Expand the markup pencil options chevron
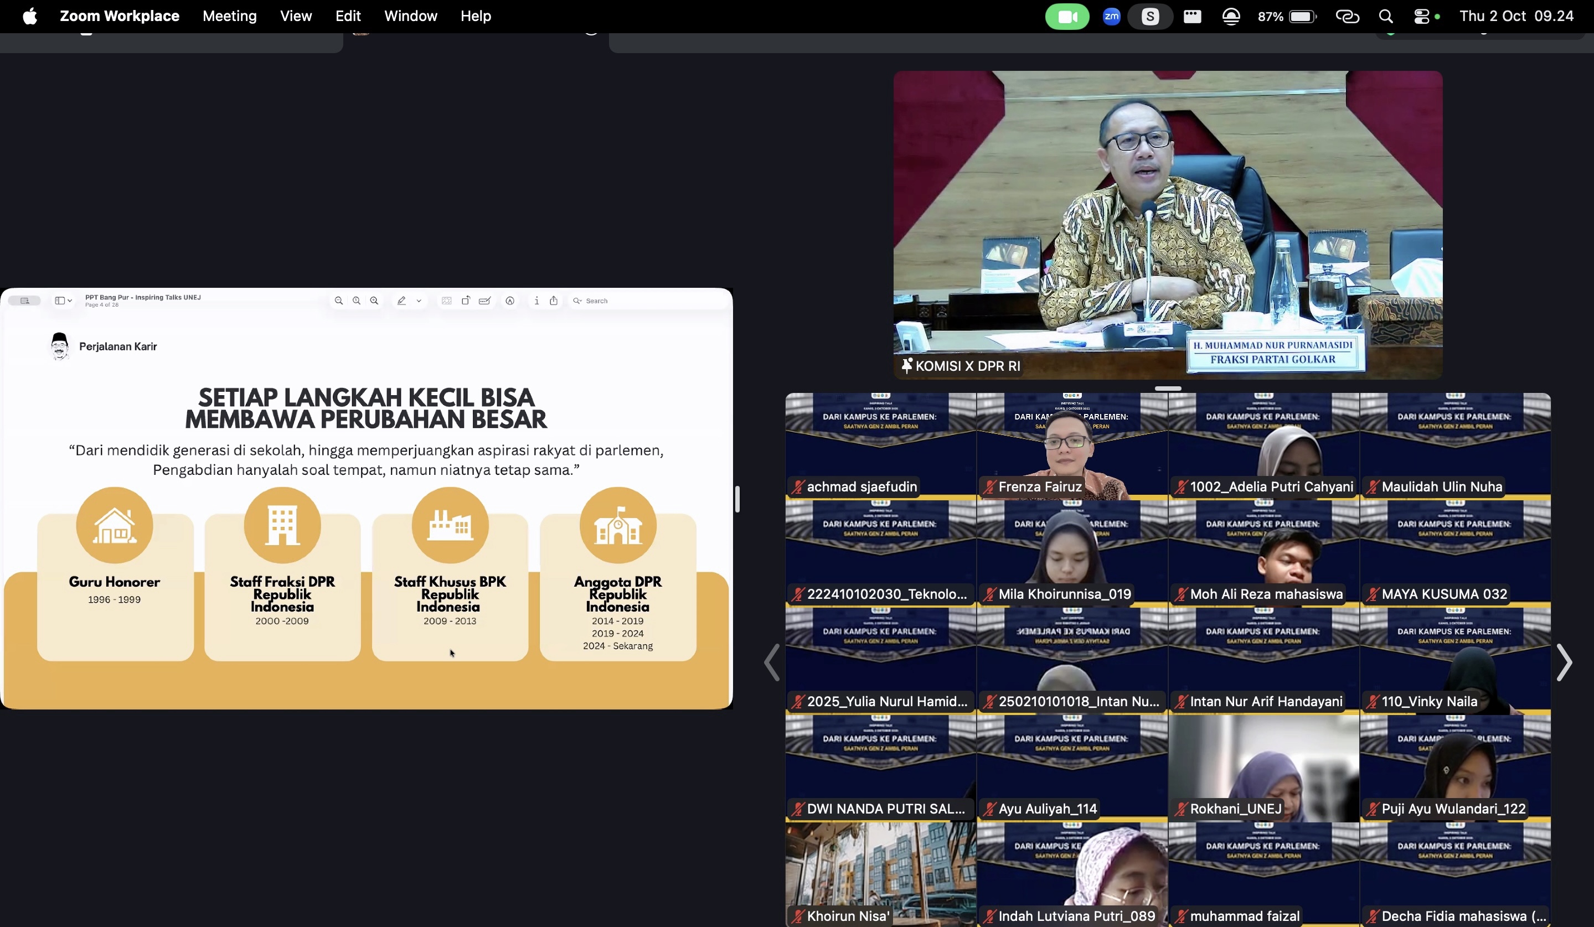 [x=419, y=301]
